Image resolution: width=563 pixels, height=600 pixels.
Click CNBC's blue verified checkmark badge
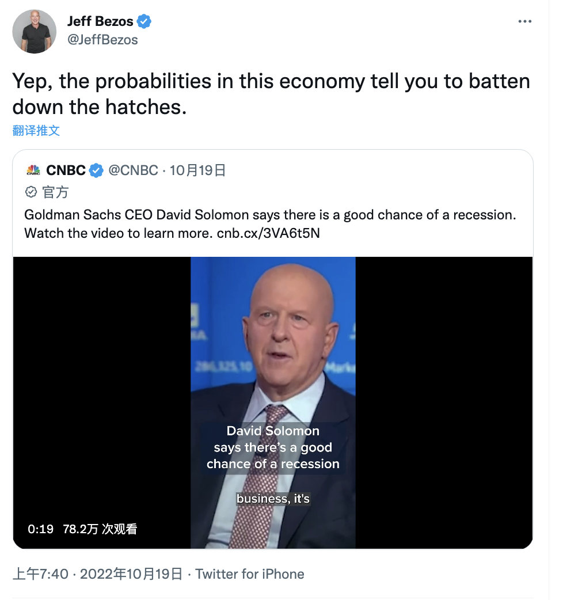96,170
